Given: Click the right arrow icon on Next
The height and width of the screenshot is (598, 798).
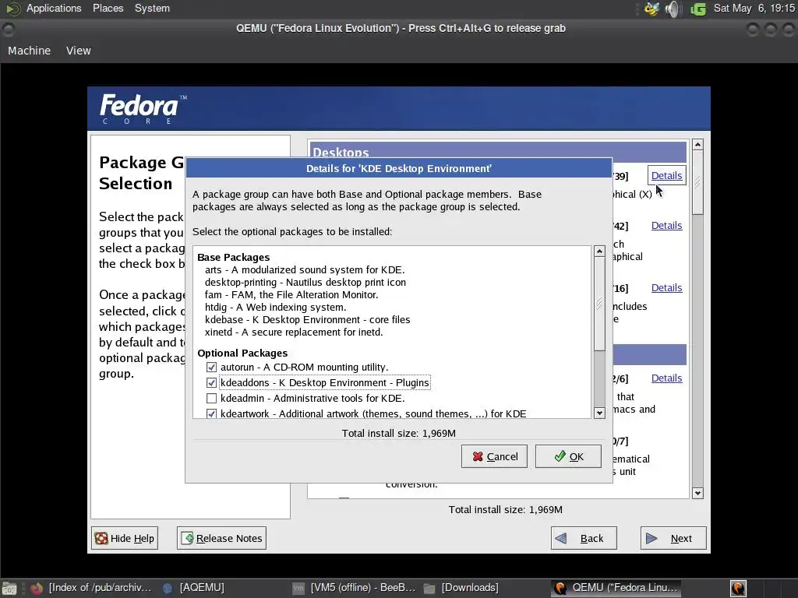Looking at the screenshot, I should pos(651,538).
